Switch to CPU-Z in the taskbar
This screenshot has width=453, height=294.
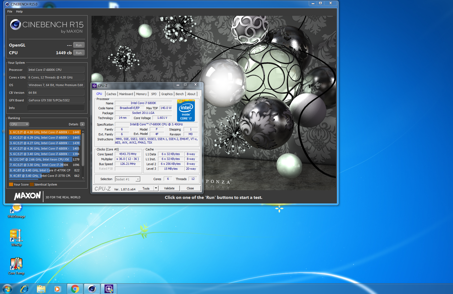[x=109, y=289]
